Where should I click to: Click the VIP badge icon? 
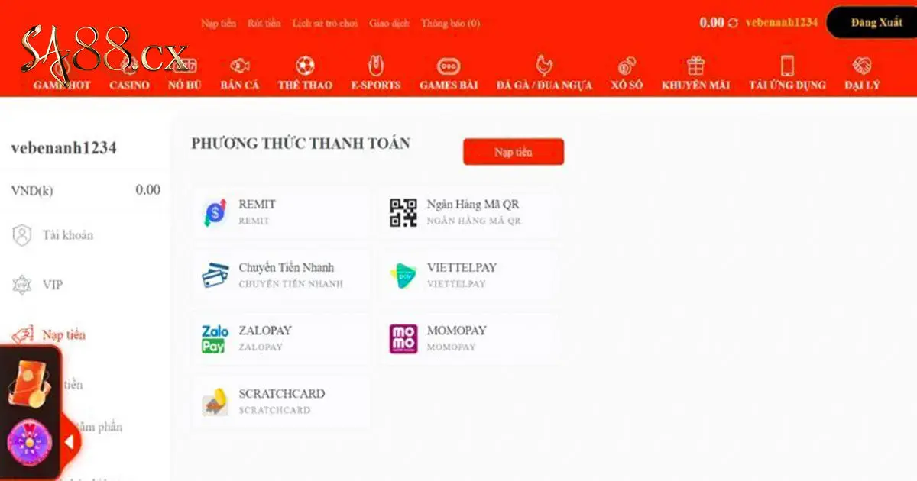(22, 286)
